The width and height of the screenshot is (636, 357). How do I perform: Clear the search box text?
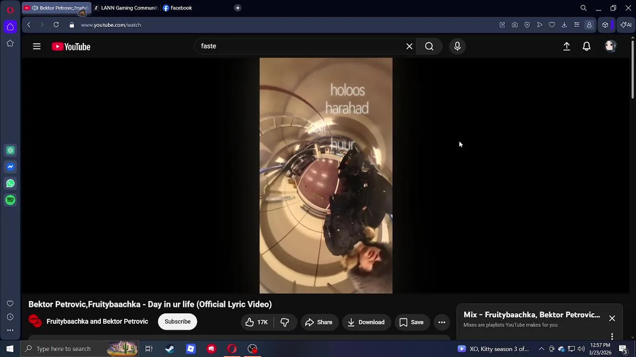(x=409, y=47)
